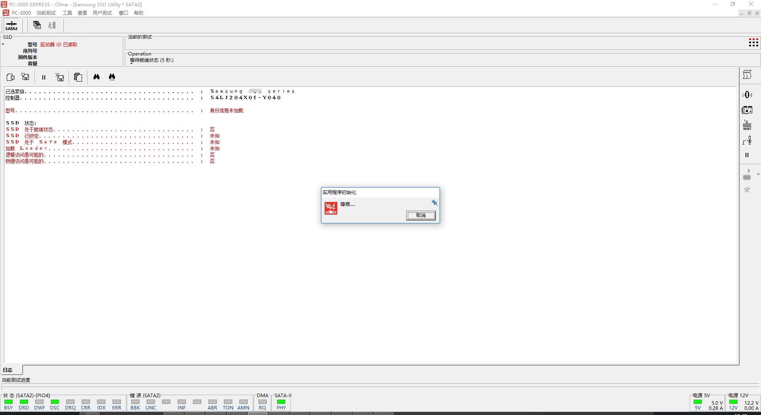The width and height of the screenshot is (761, 415).
Task: Click the 当前测试进度 progress bar
Action: (380, 386)
